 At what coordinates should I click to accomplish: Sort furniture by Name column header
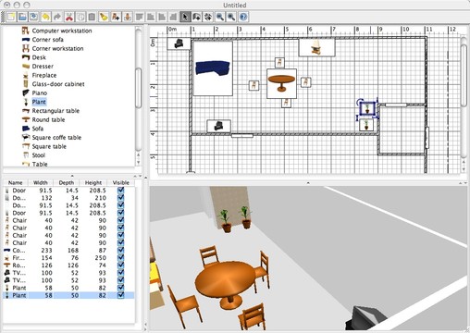pyautogui.click(x=16, y=182)
